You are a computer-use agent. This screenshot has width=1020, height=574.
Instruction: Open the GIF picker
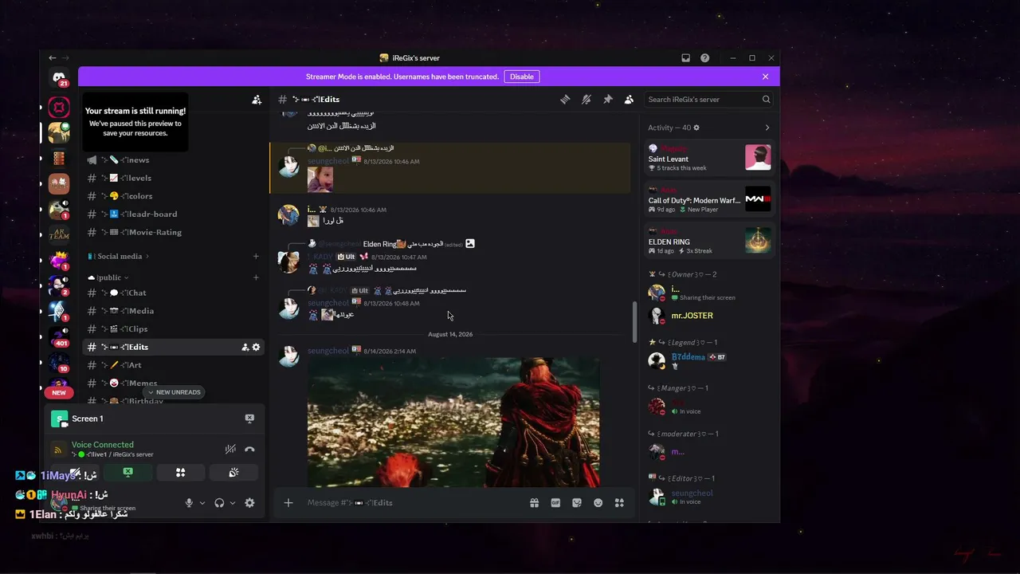pyautogui.click(x=555, y=503)
